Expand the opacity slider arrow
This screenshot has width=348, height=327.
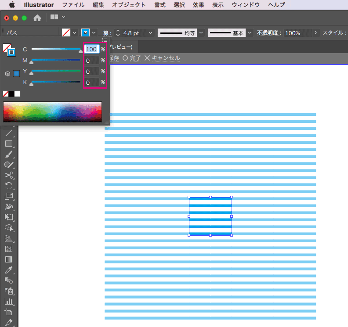pyautogui.click(x=315, y=33)
